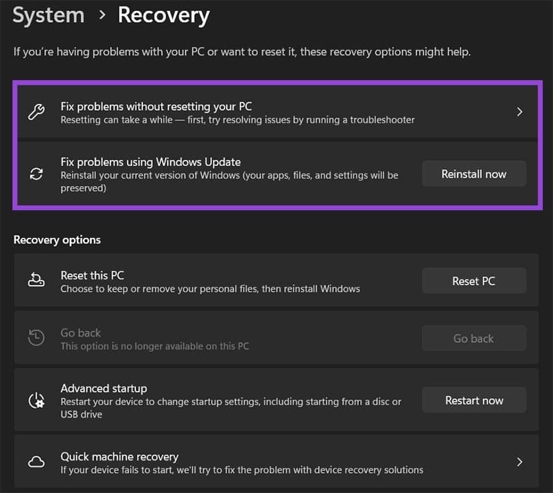The height and width of the screenshot is (493, 553).
Task: Click the Recovery options section heading
Action: [57, 240]
